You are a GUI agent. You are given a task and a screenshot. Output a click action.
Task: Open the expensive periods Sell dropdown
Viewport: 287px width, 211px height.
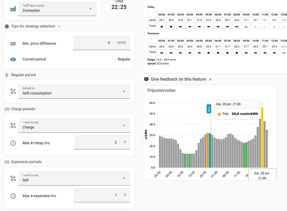[x=74, y=178]
